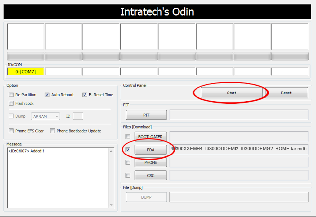
Task: Check Phone Bootloader Update option
Action: [52, 131]
